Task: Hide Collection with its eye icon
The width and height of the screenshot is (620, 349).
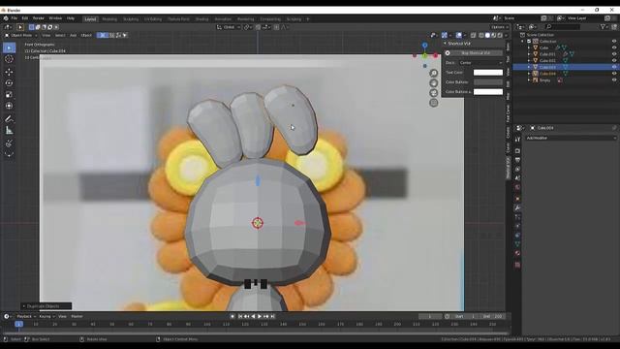Action: [x=614, y=41]
